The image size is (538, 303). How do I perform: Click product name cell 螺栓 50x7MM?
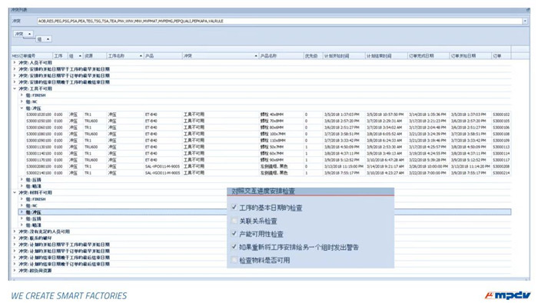[x=281, y=147]
